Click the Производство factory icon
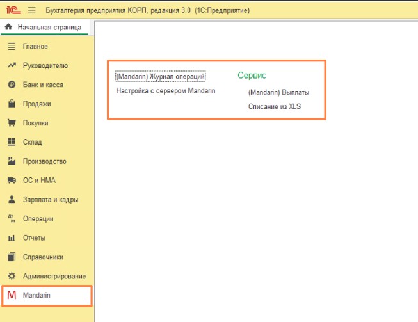The width and height of the screenshot is (418, 322). pos(12,161)
